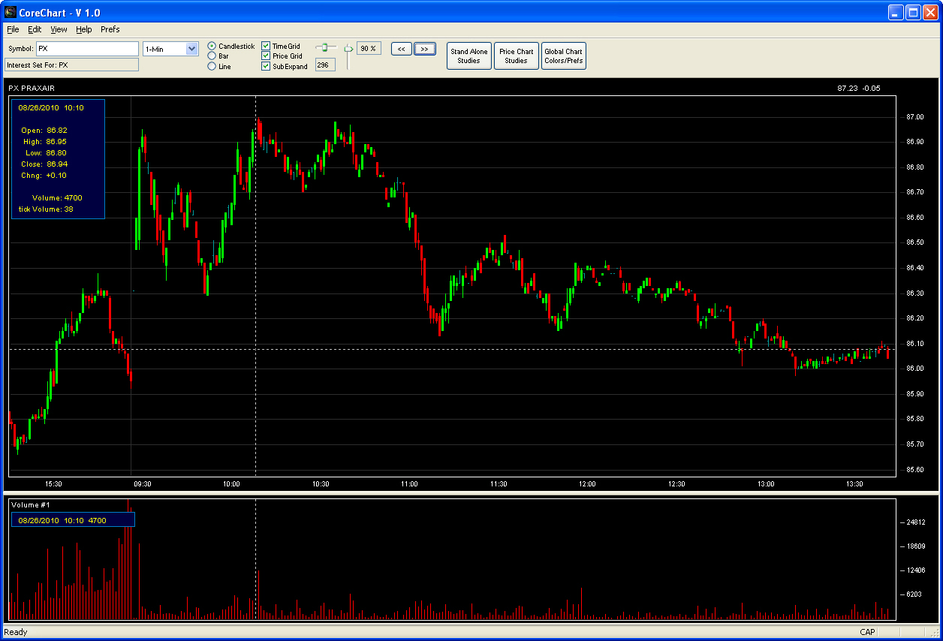Open the Prefs menu

[x=110, y=29]
